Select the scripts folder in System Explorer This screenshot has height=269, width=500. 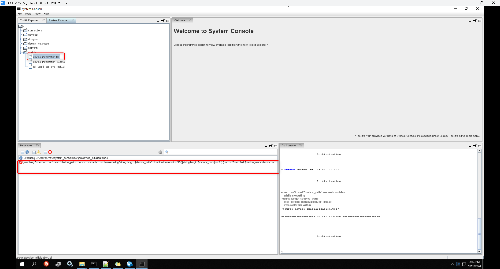tap(32, 52)
